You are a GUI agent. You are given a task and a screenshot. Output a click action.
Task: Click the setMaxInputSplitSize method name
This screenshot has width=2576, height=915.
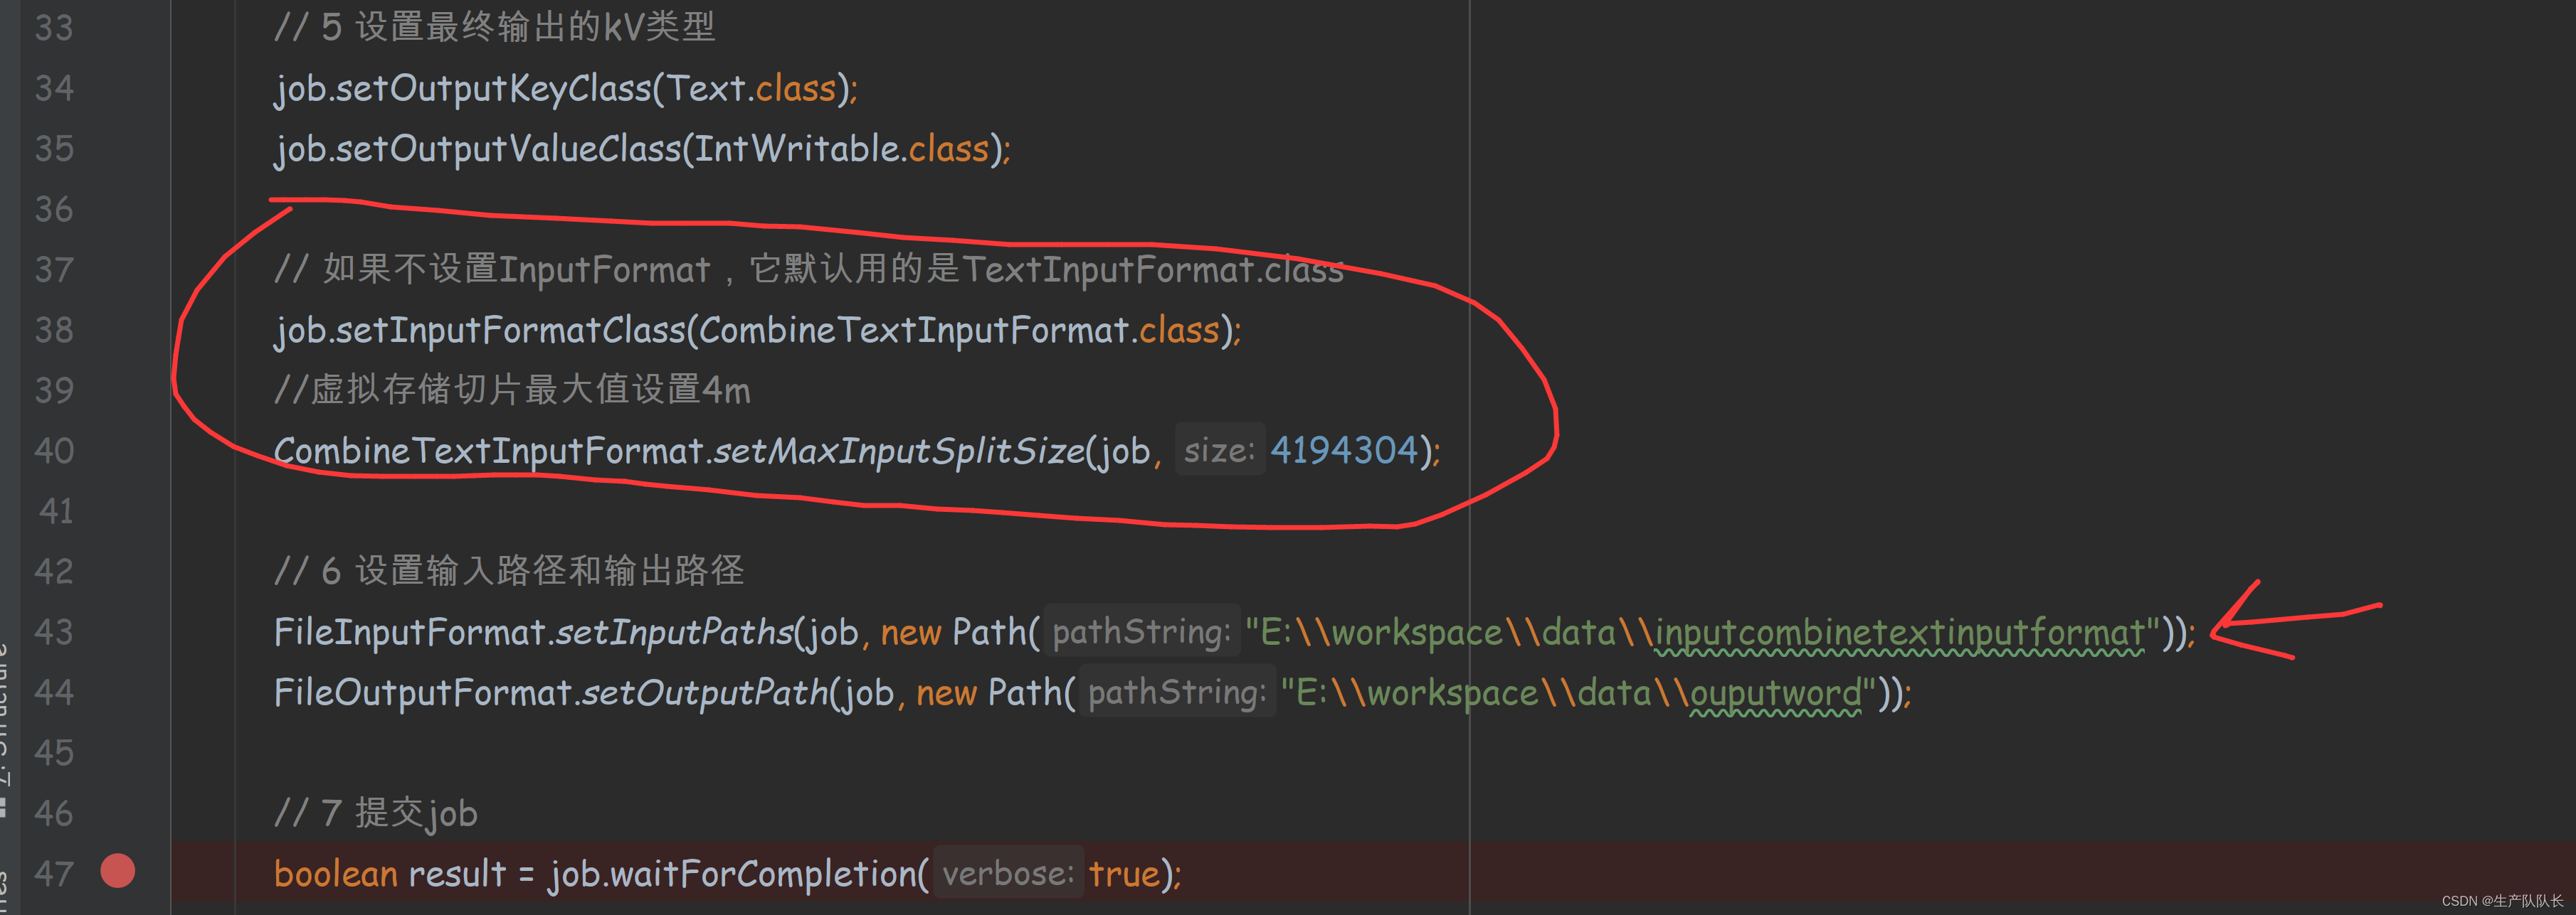(899, 451)
